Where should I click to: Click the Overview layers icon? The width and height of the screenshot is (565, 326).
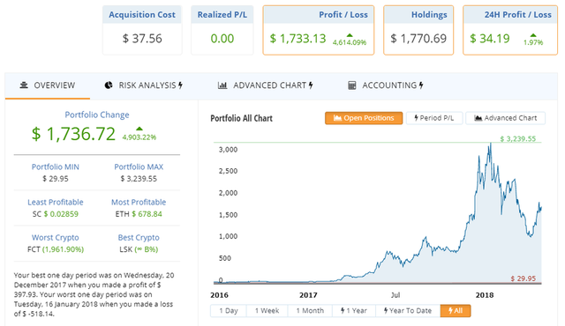pyautogui.click(x=24, y=85)
